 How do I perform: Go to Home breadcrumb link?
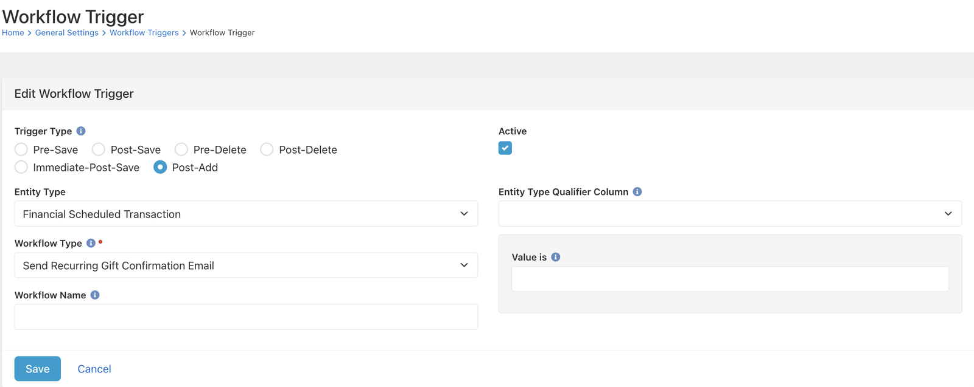(13, 33)
